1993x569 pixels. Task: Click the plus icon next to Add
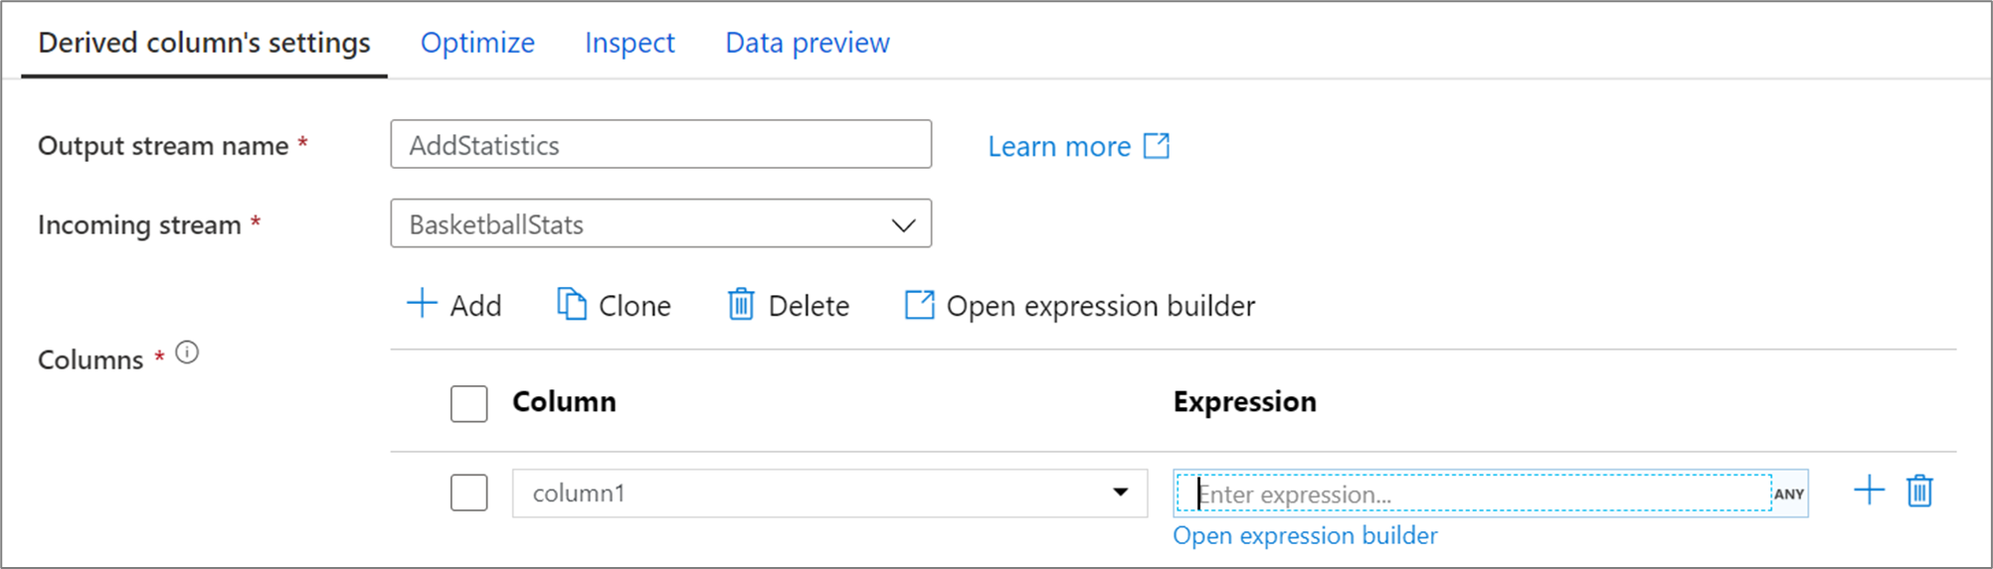click(x=422, y=304)
